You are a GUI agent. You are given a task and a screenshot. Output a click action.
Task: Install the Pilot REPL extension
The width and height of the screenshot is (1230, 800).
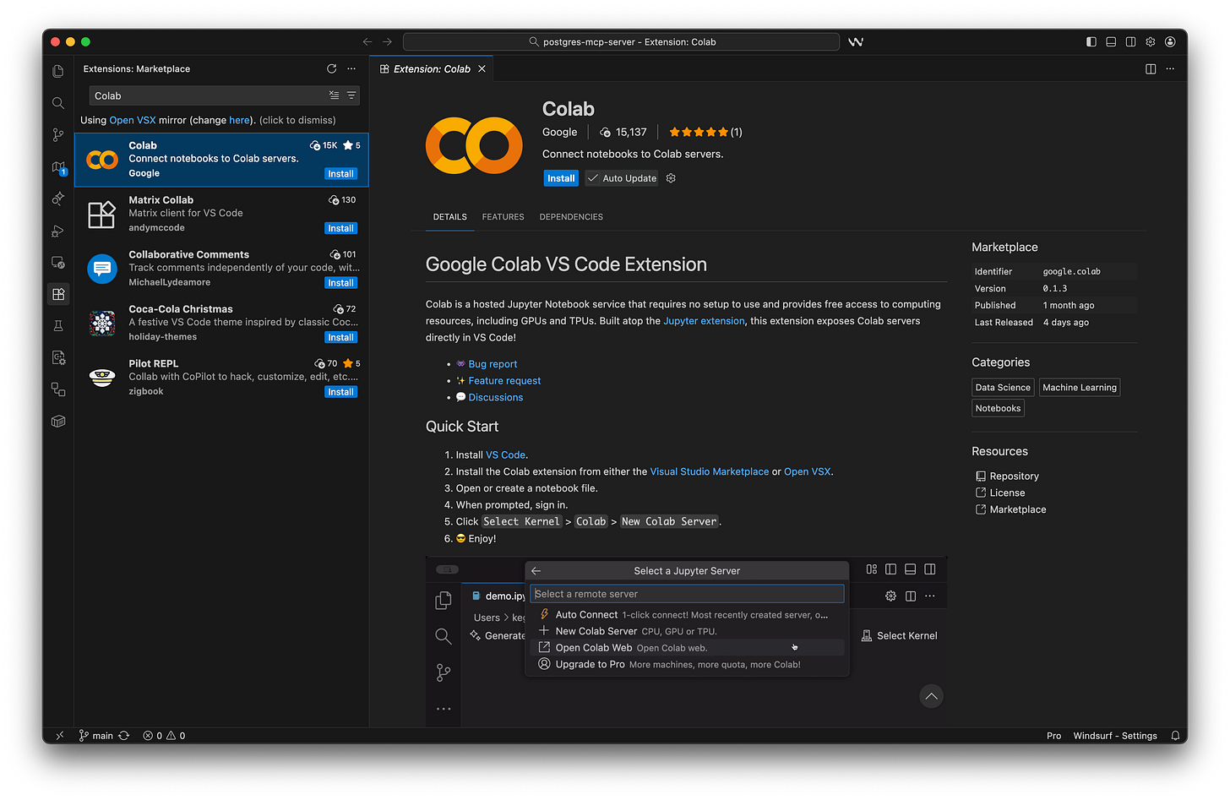point(341,392)
